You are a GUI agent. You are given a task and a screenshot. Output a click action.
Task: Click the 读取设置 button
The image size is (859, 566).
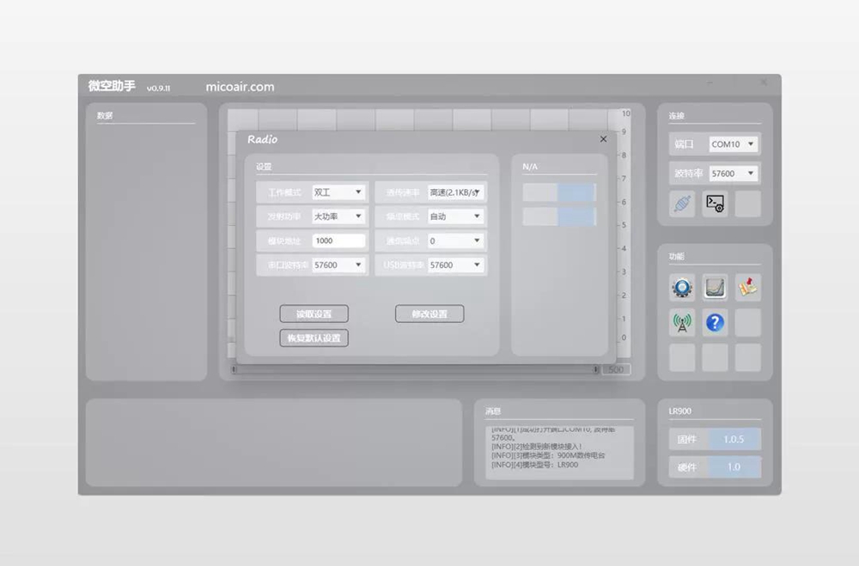314,314
